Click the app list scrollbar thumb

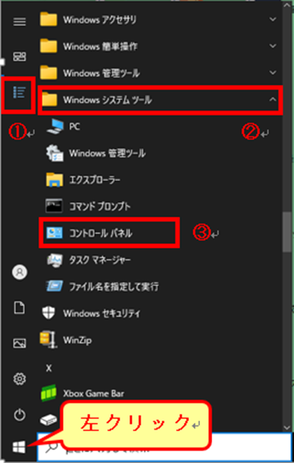tap(286, 232)
